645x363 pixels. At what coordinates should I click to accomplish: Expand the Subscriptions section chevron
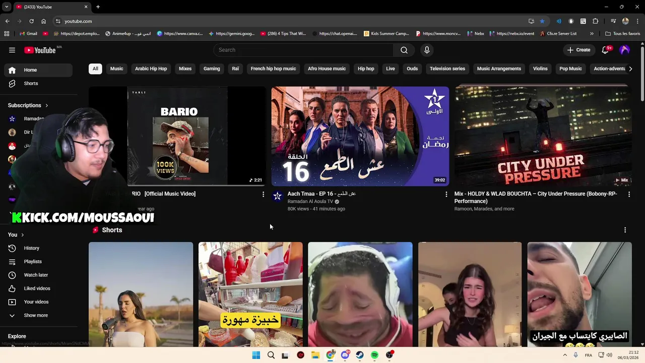pos(46,105)
